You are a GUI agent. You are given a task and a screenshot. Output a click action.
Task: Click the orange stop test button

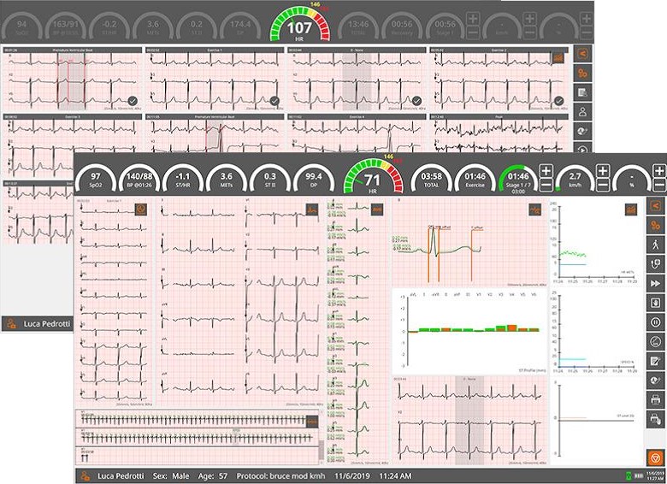click(655, 457)
